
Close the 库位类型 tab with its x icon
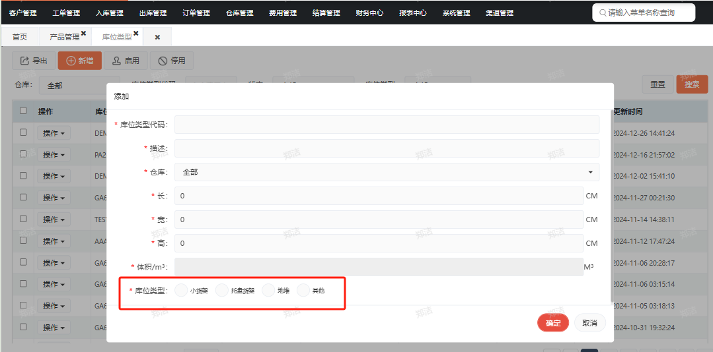[x=135, y=34]
